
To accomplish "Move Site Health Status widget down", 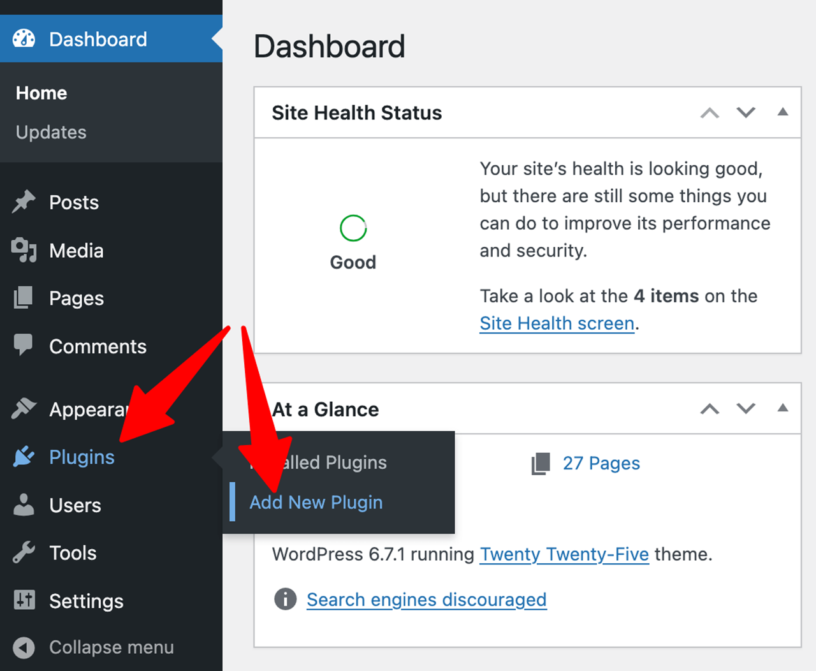I will pyautogui.click(x=746, y=113).
